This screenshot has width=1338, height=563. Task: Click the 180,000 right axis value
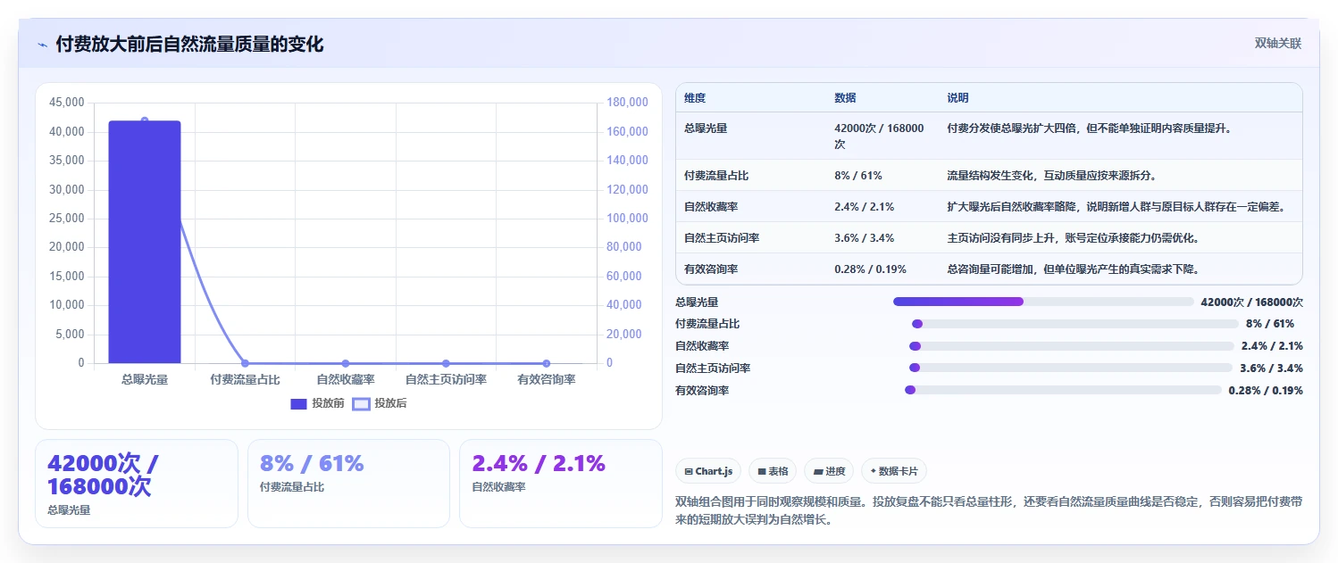tap(627, 103)
